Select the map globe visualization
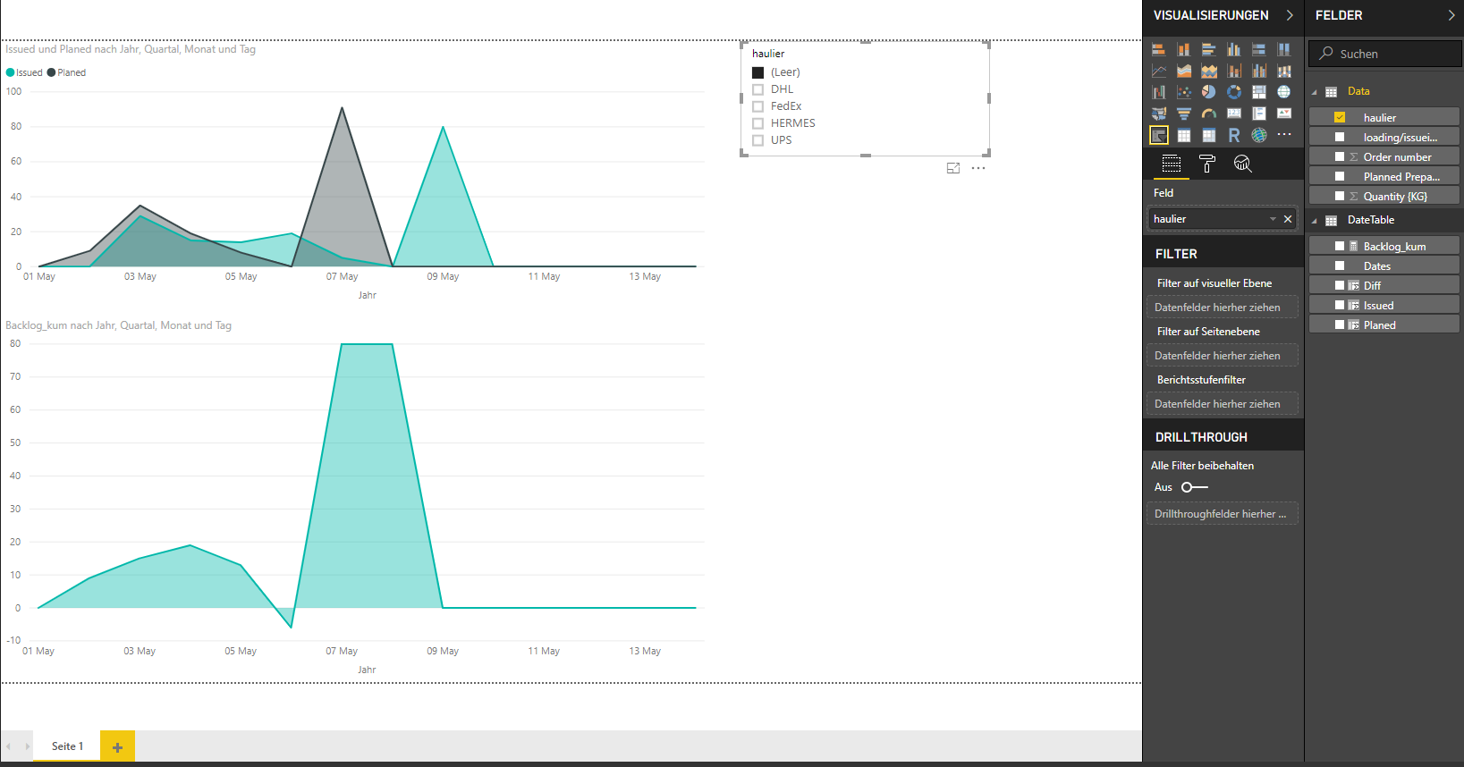Image resolution: width=1464 pixels, height=767 pixels. pos(1284,92)
